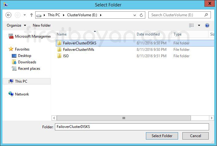Click the File folder type of FailoverClusterVMs

181,50
